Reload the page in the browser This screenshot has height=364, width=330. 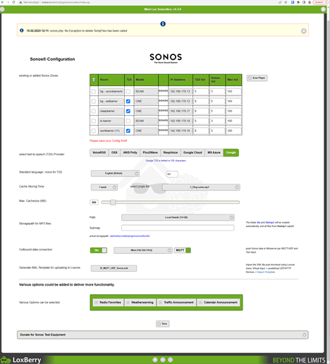point(13,2)
